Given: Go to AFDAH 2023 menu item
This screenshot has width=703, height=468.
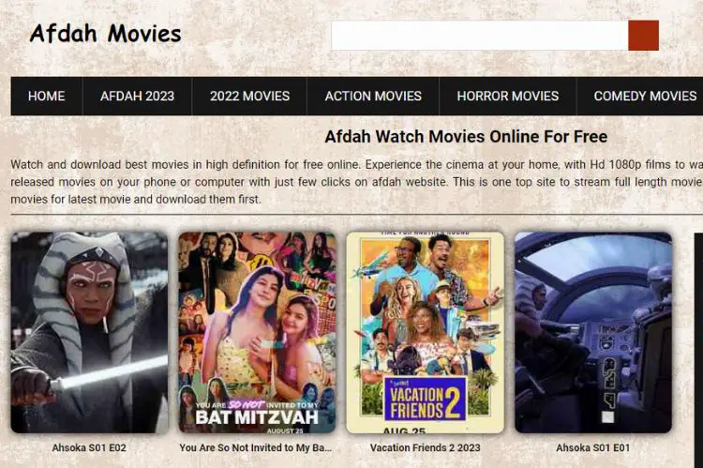Looking at the screenshot, I should pos(137,96).
